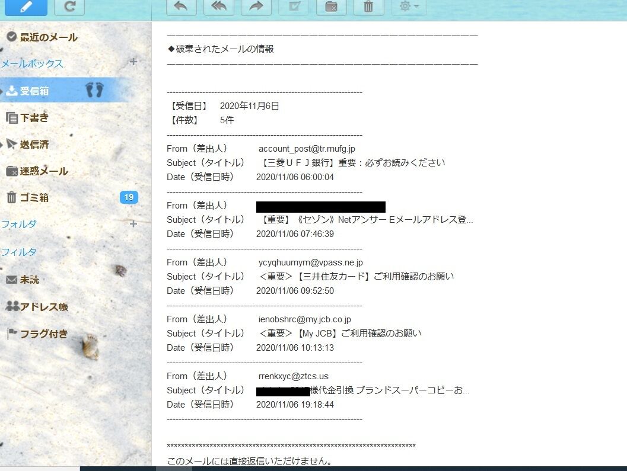The width and height of the screenshot is (627, 471).
Task: Open the gear settings dropdown in the toolbar
Action: [409, 7]
